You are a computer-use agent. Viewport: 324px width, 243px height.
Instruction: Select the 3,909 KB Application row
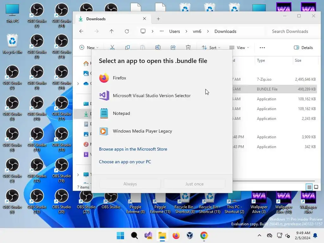coord(274,137)
